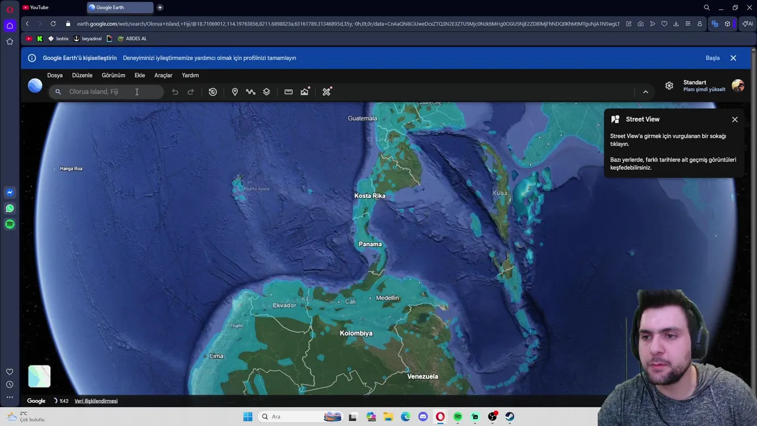Open the beyazkral bookmark
The image size is (757, 426).
(88, 38)
